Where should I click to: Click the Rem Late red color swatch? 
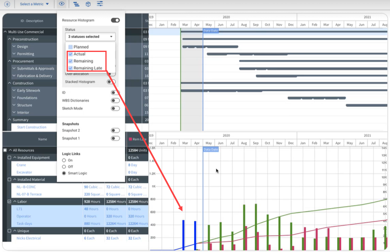[130, 139]
